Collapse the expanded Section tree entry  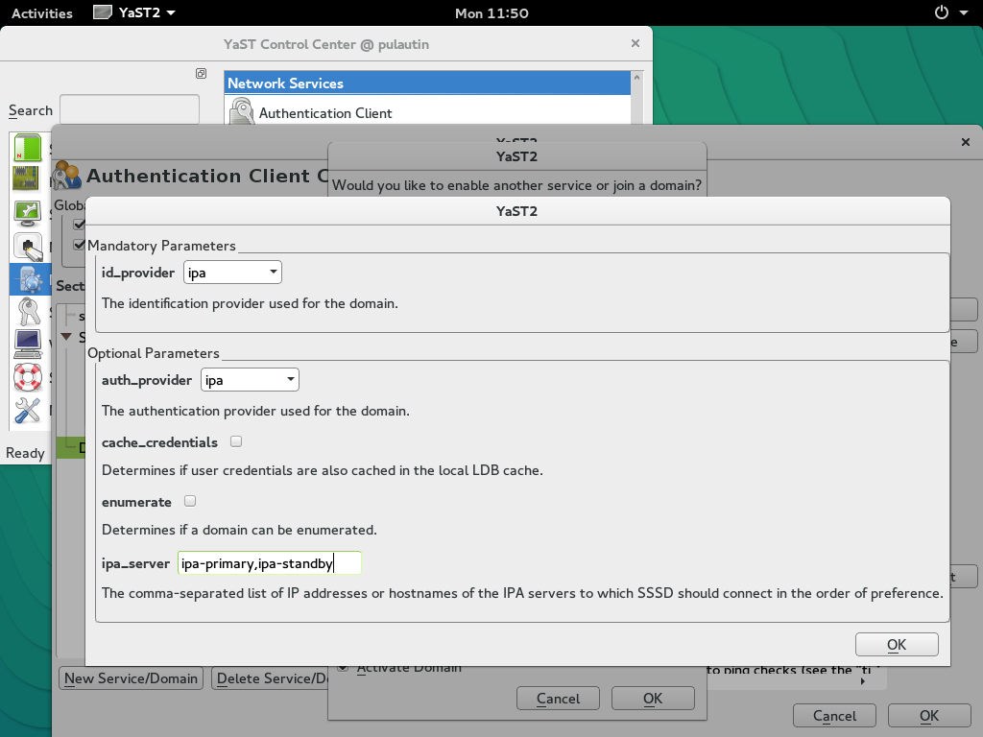(65, 338)
